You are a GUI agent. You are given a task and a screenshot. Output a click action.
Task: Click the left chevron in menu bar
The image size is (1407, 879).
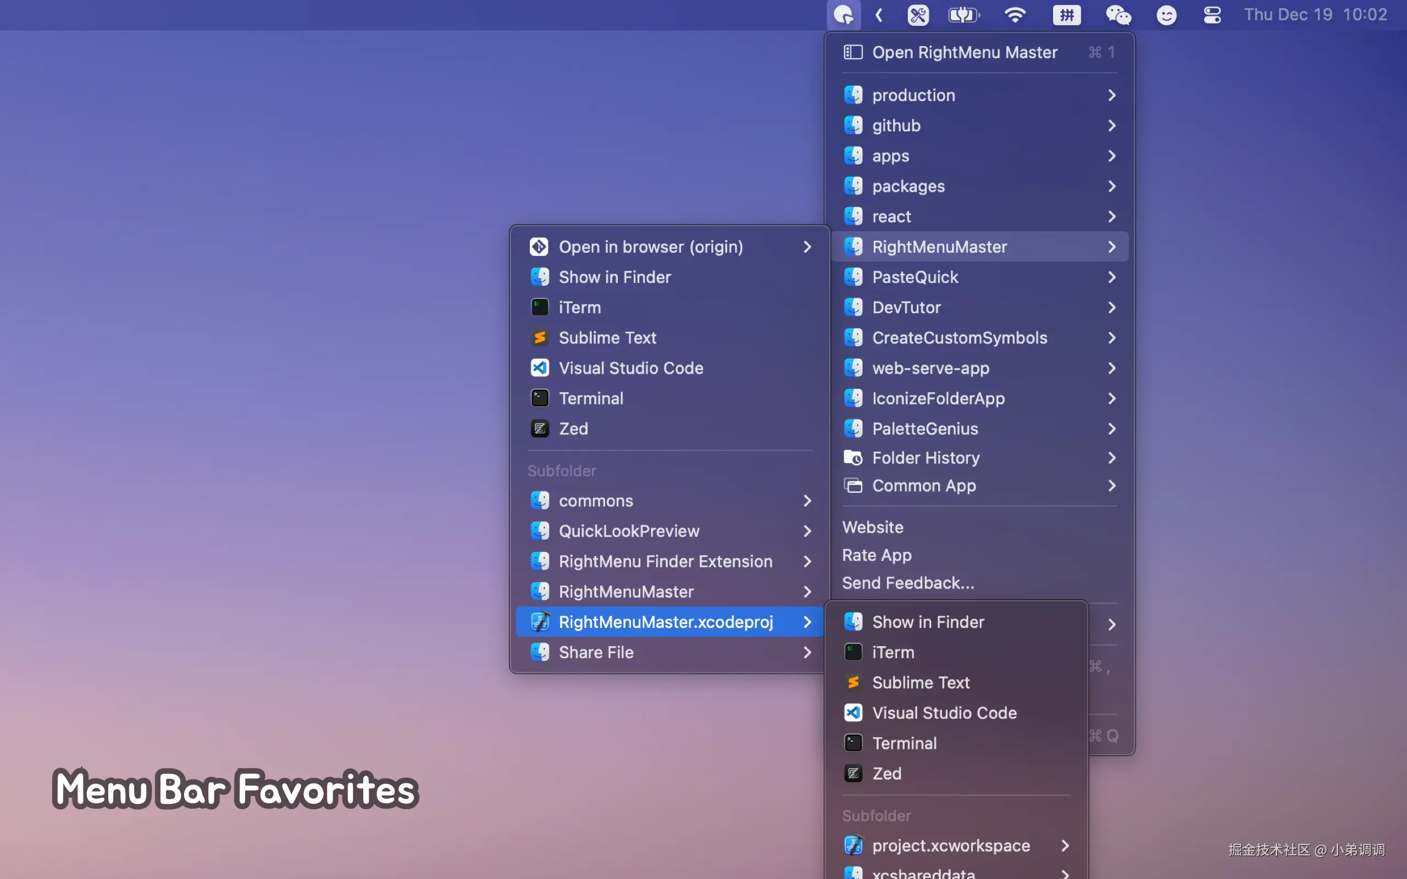(879, 15)
